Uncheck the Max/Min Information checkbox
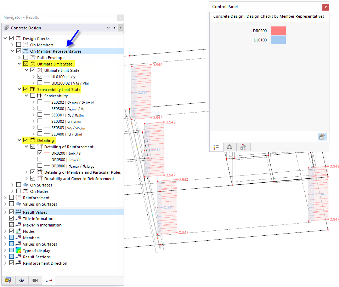The width and height of the screenshot is (339, 287). [x=12, y=225]
